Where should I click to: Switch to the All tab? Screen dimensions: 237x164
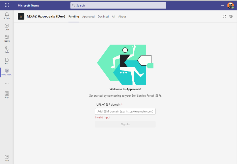(x=114, y=17)
